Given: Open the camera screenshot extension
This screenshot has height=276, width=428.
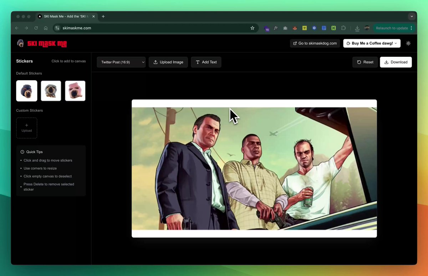Looking at the screenshot, I should point(285,28).
